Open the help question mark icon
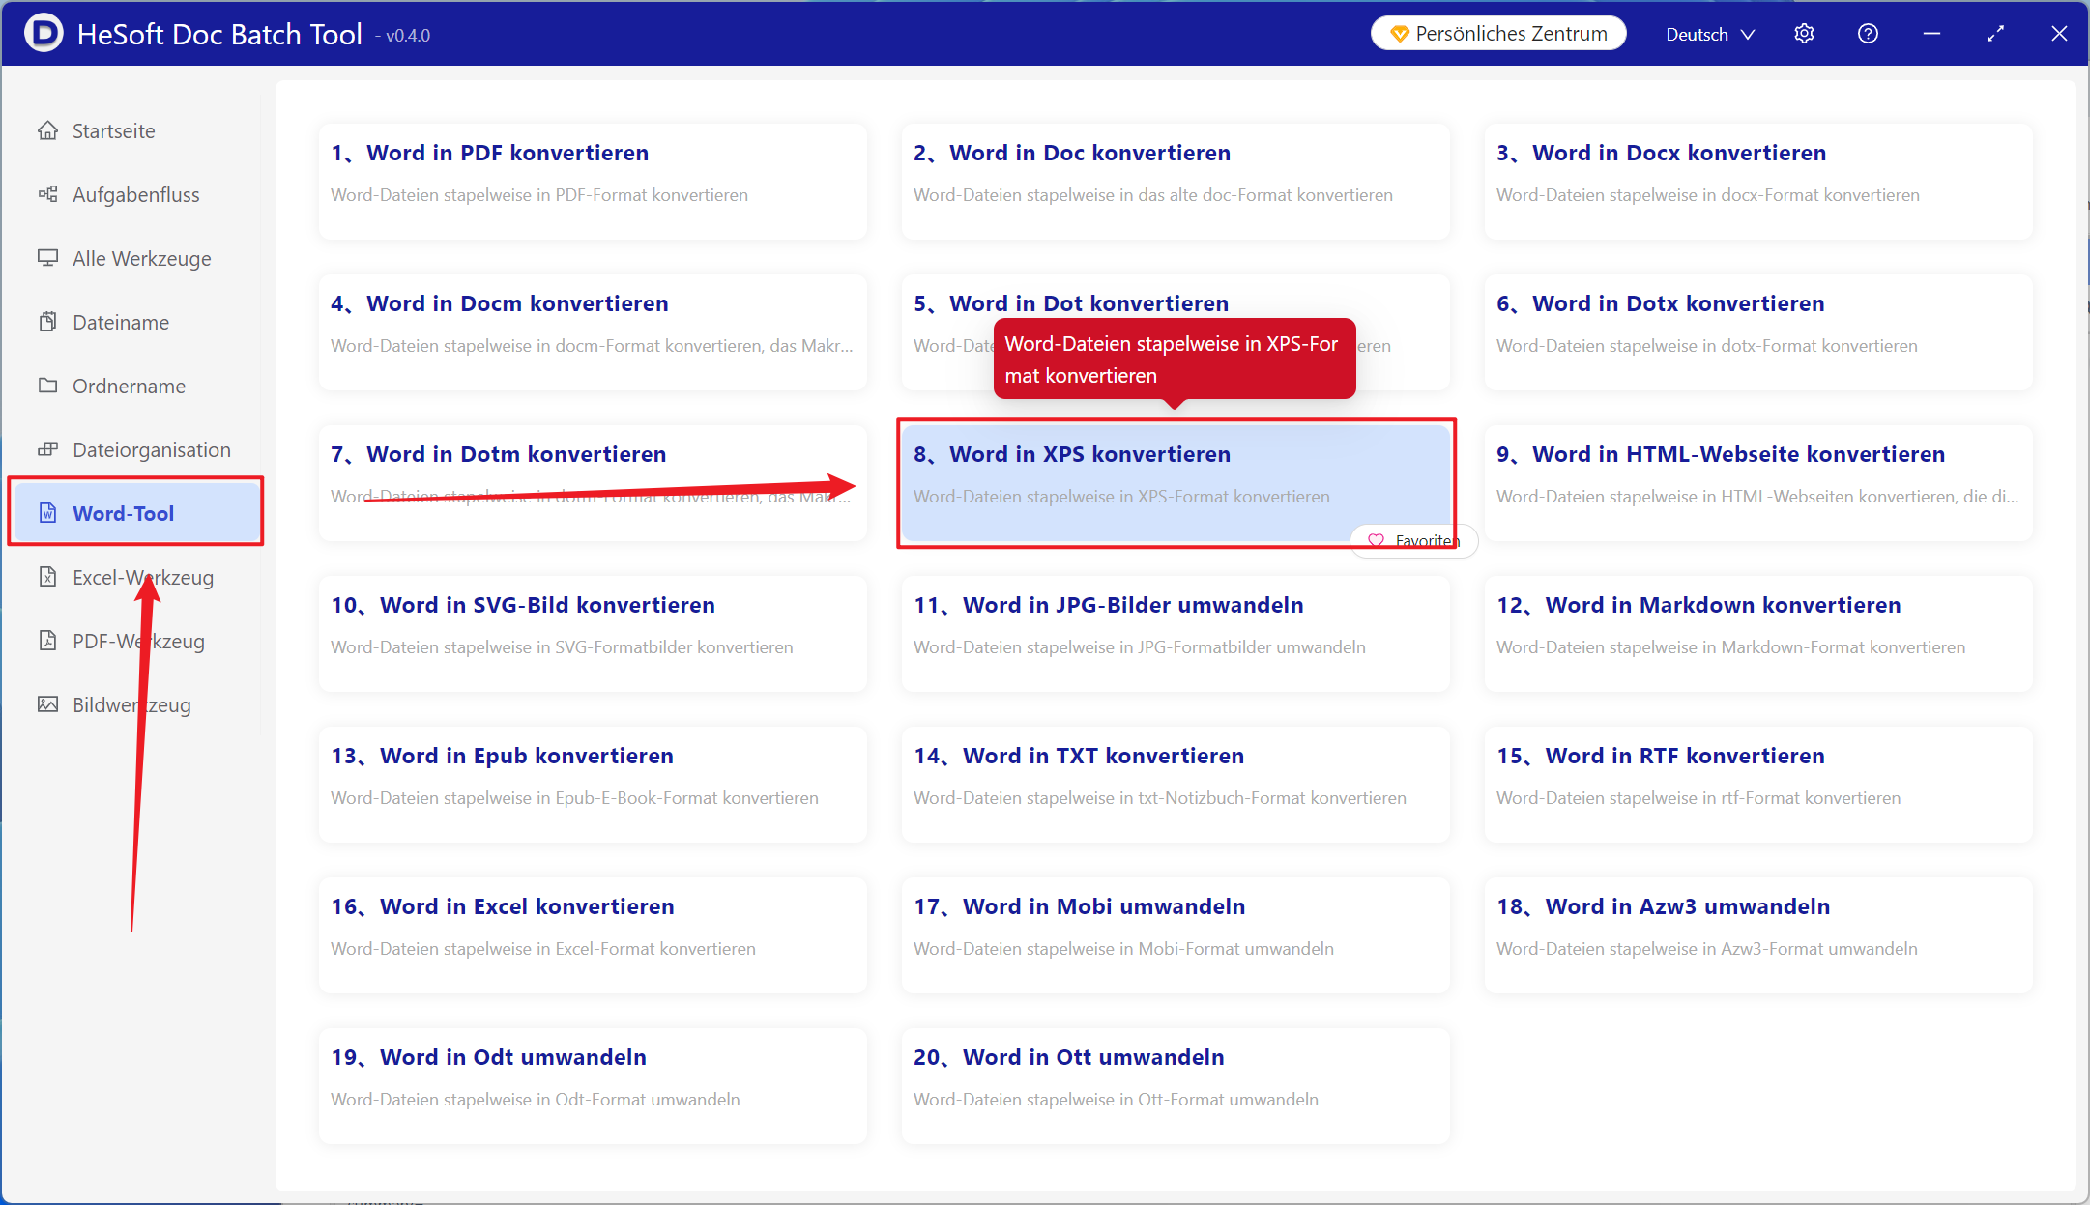The image size is (2090, 1205). [1868, 34]
